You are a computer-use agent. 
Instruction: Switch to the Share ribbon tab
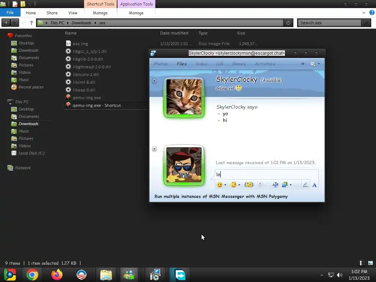coord(52,13)
